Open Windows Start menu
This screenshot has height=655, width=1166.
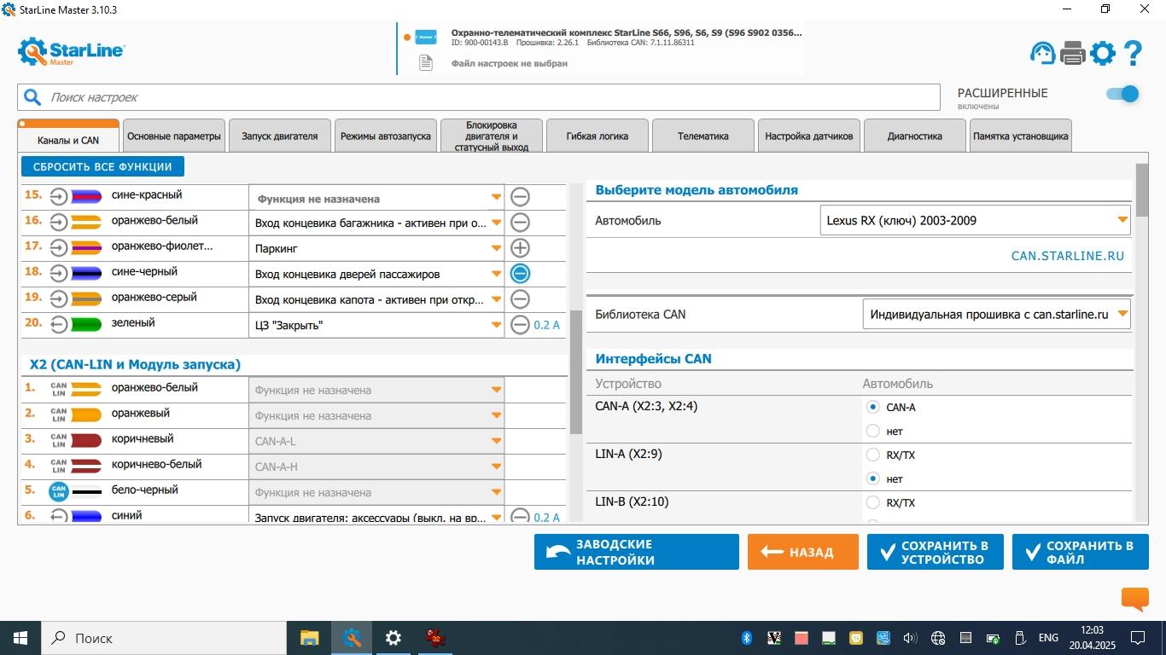pos(20,638)
